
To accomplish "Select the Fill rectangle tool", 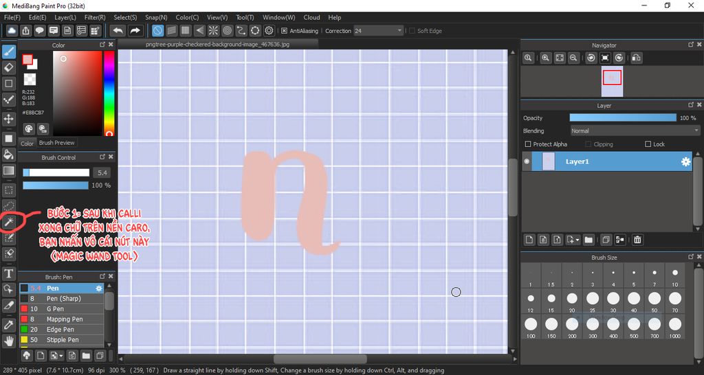I will [x=8, y=139].
